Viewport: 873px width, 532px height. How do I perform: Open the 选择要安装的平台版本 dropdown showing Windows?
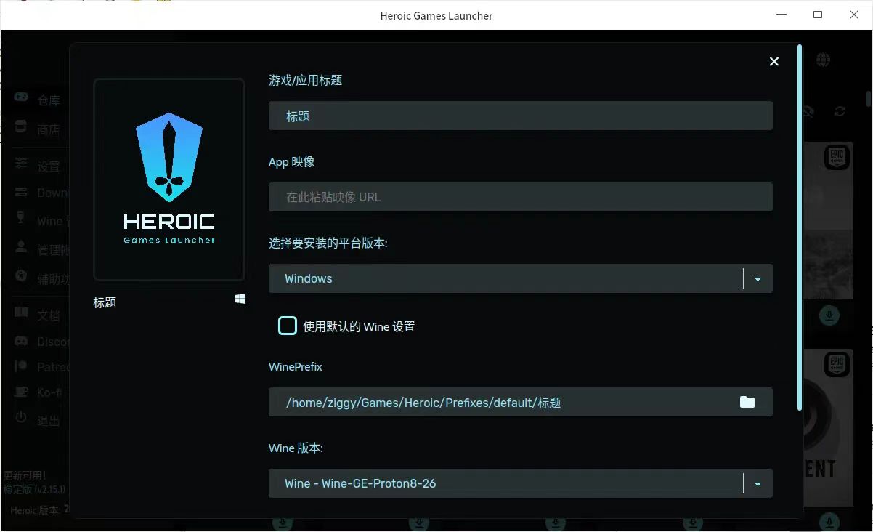coord(520,278)
